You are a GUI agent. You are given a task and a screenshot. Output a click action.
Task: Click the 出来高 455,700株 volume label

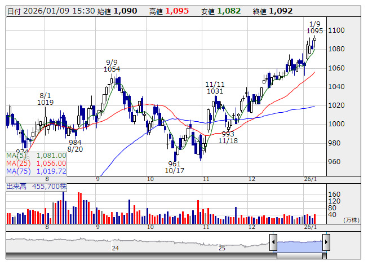37,187
